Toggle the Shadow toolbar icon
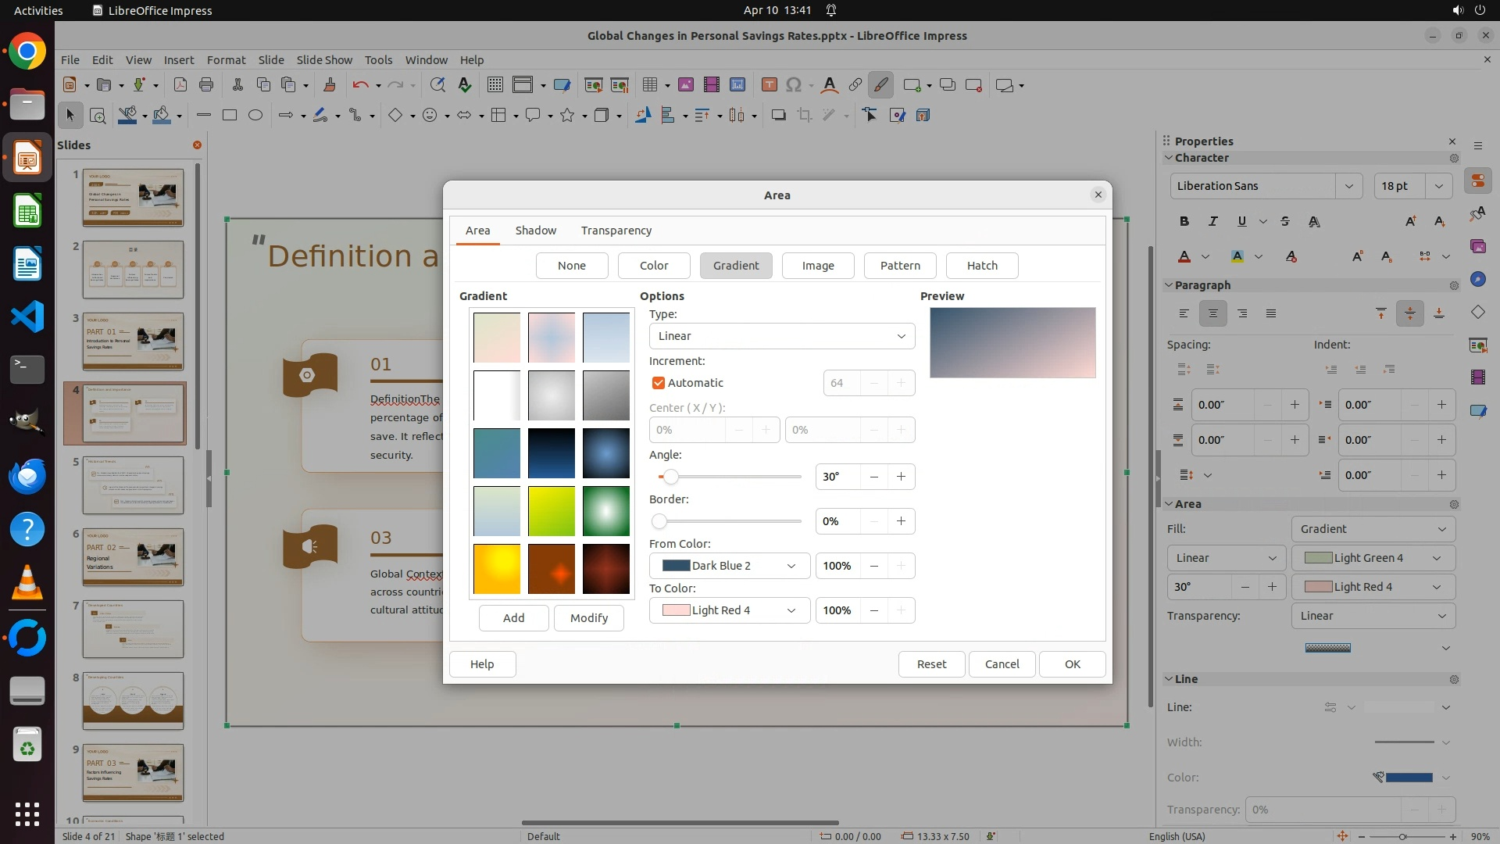This screenshot has height=844, width=1500. click(x=778, y=115)
